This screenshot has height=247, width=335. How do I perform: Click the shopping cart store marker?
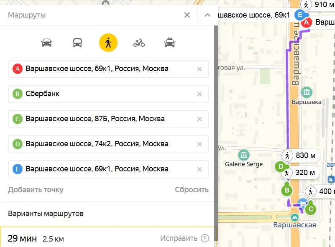pos(302,203)
